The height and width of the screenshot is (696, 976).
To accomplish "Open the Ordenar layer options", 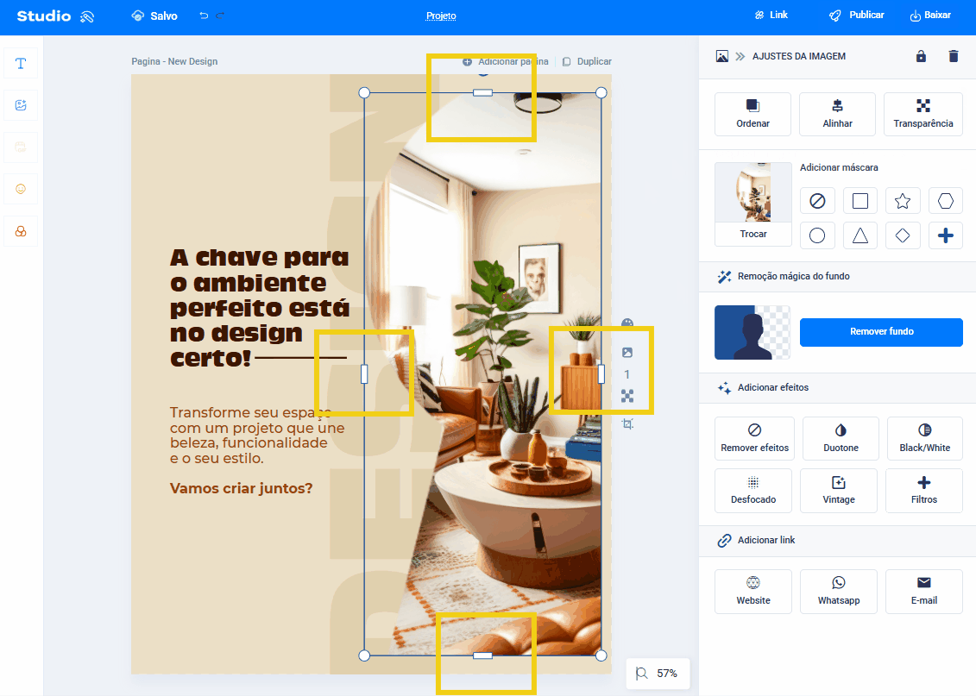I will pos(752,114).
